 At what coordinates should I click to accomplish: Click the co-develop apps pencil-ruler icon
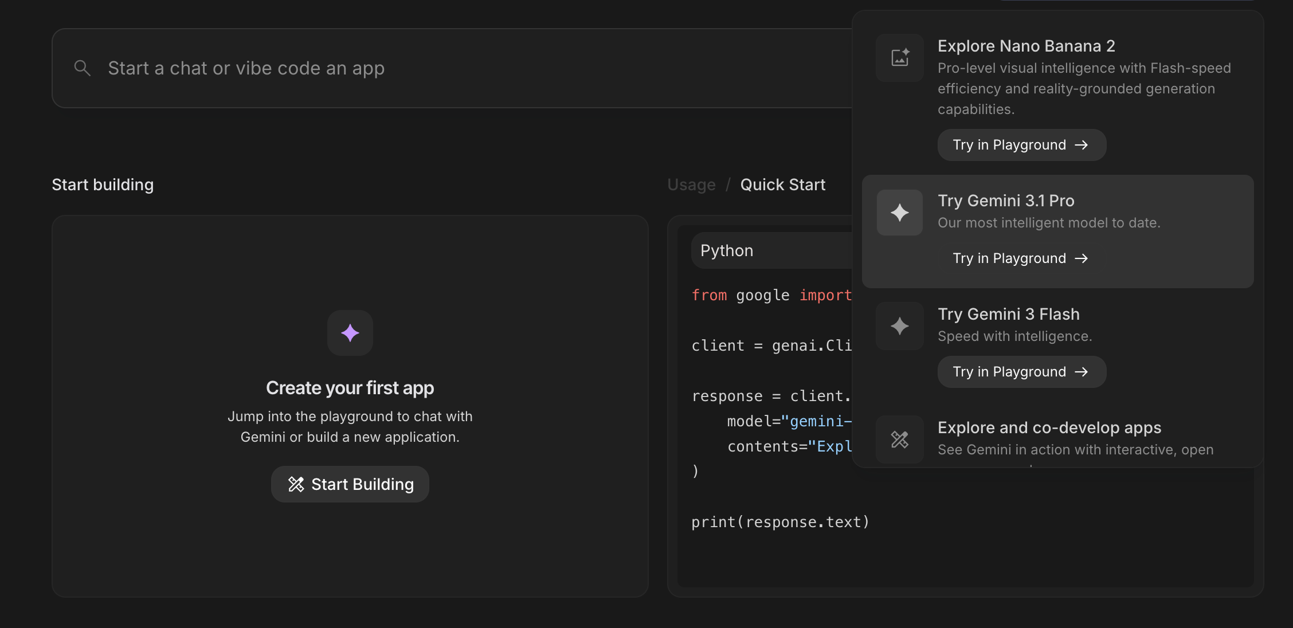click(x=900, y=439)
